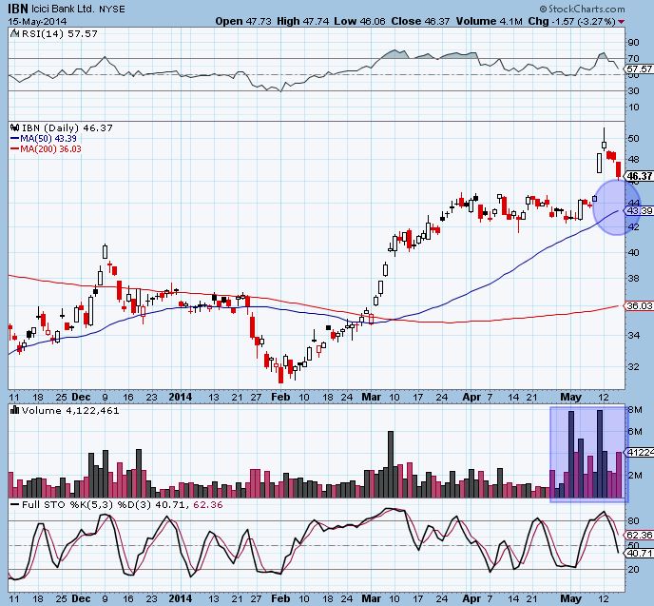
Task: Click the Volume 4,122,461 legend label
Action: [x=70, y=411]
